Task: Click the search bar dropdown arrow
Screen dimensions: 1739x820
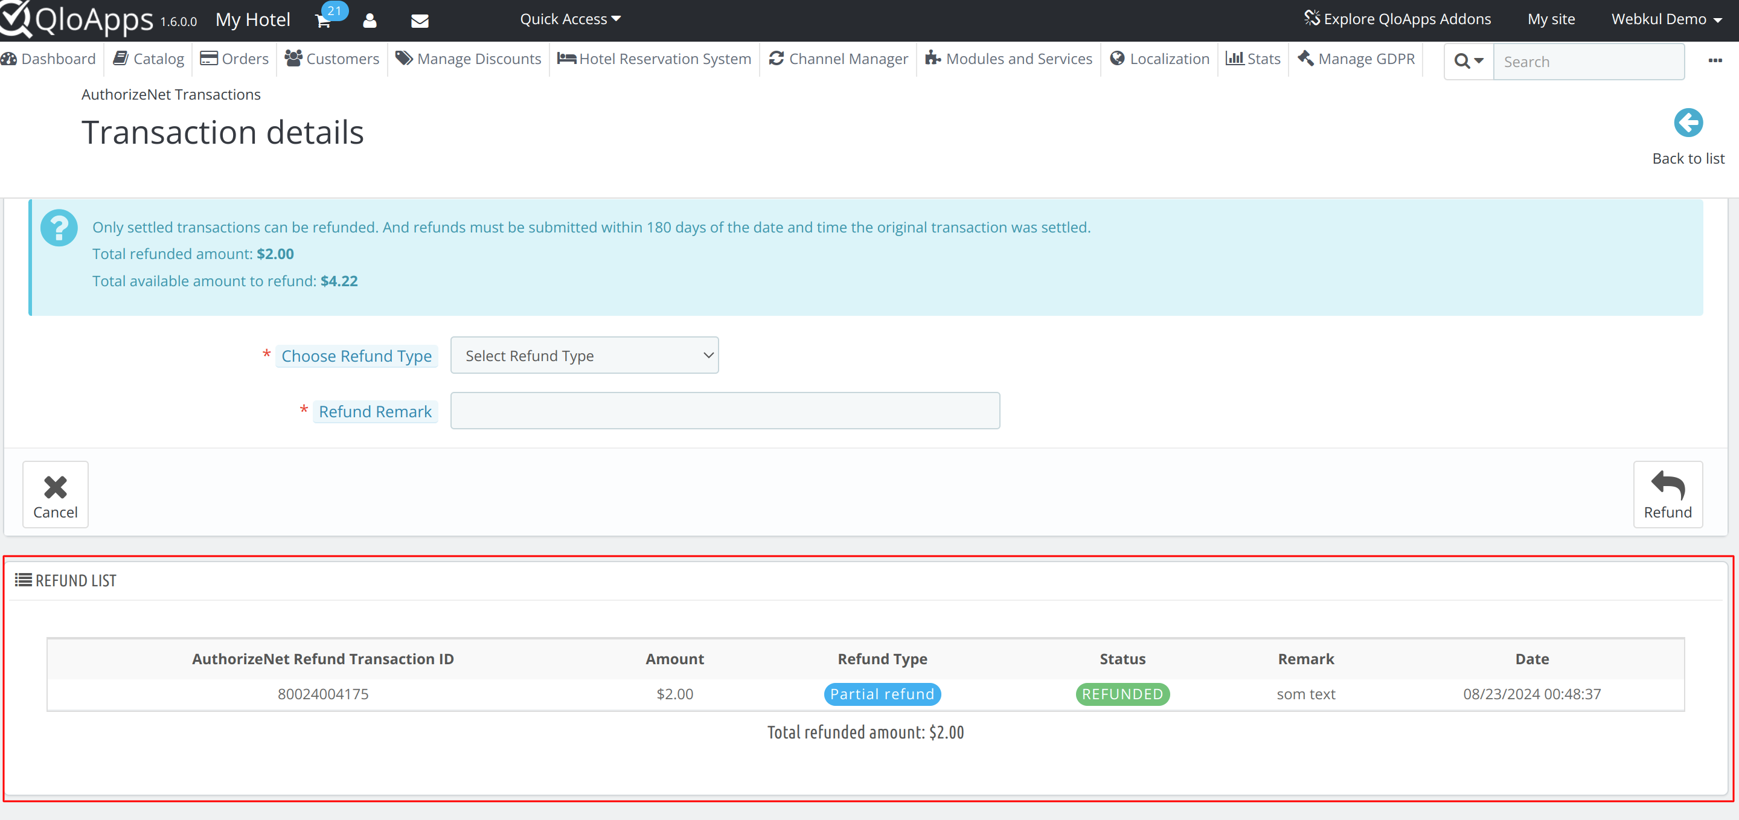Action: (1479, 61)
